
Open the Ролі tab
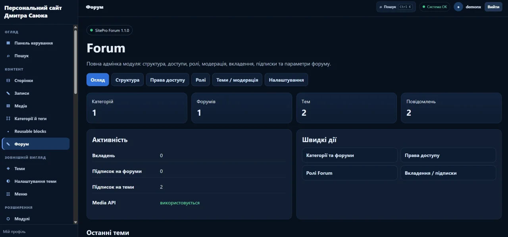[x=200, y=80]
